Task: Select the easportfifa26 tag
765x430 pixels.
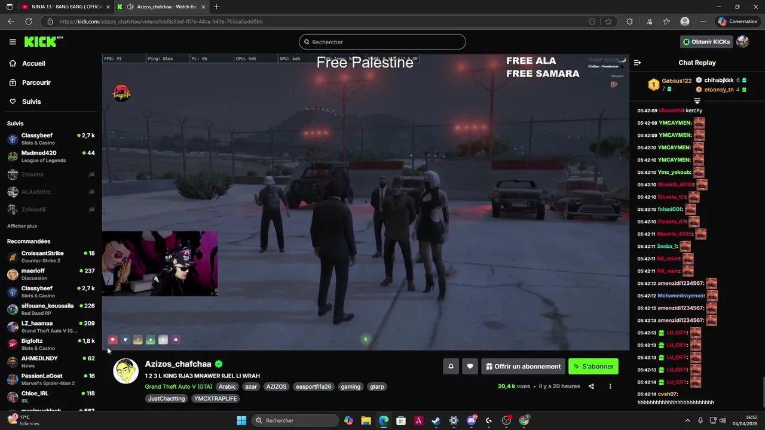Action: [x=313, y=386]
